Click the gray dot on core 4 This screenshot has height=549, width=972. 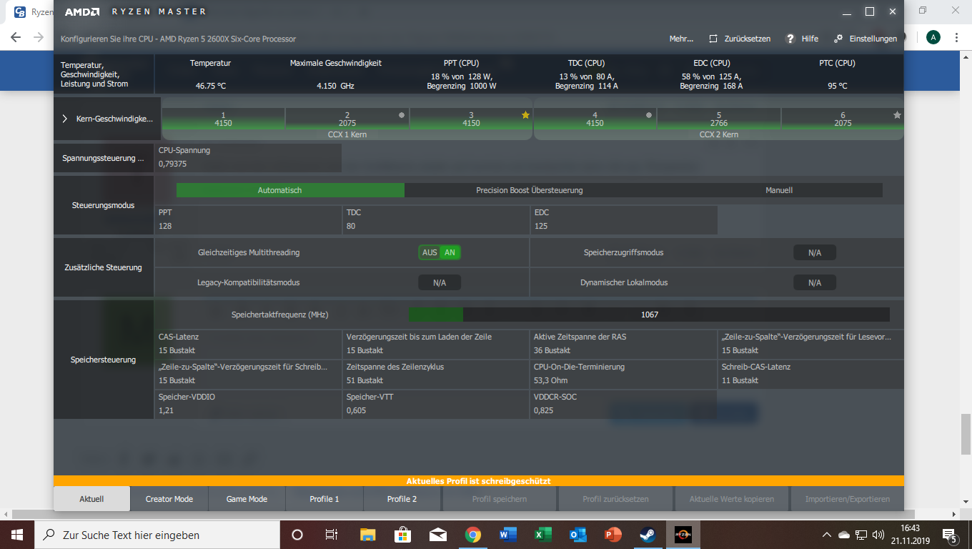pyautogui.click(x=649, y=114)
